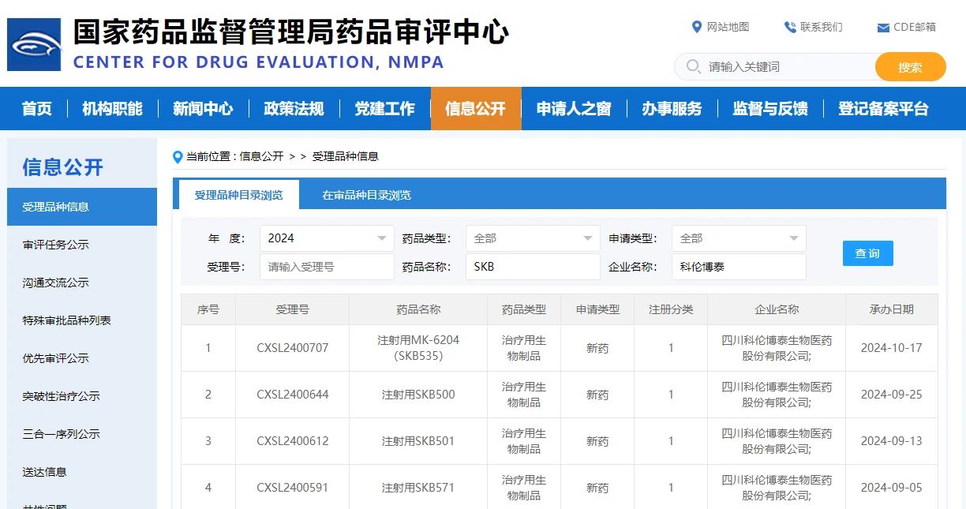The image size is (966, 509).
Task: Click drug name 注射用MK-6204 (SKB535)
Action: click(x=418, y=348)
